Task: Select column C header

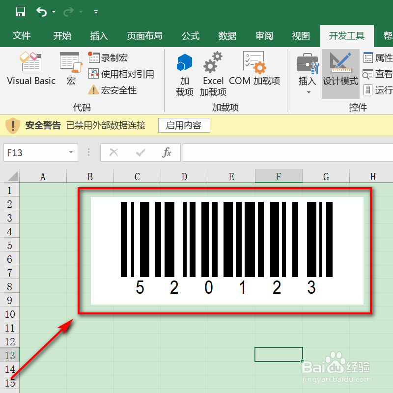Action: [137, 176]
